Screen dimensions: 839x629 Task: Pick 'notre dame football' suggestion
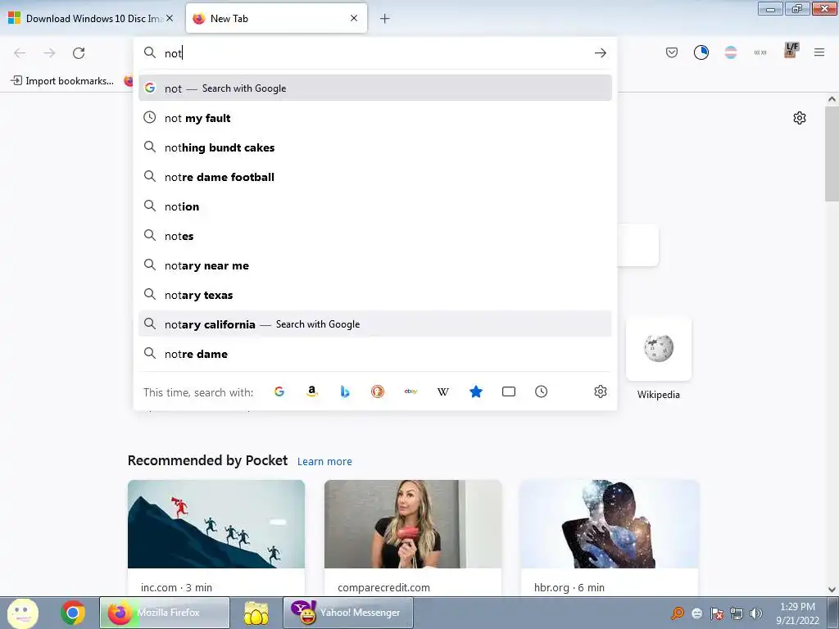click(x=374, y=177)
